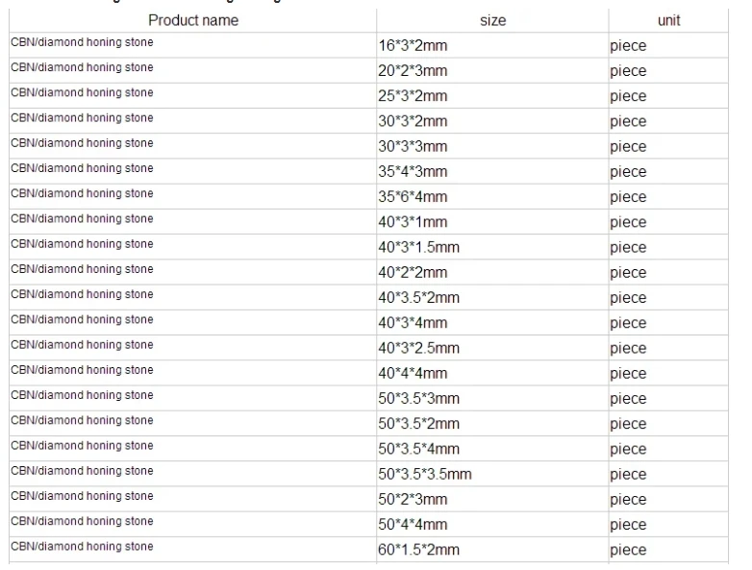The image size is (752, 570).
Task: Click product name in the 16*3*2mm row
Action: (82, 43)
